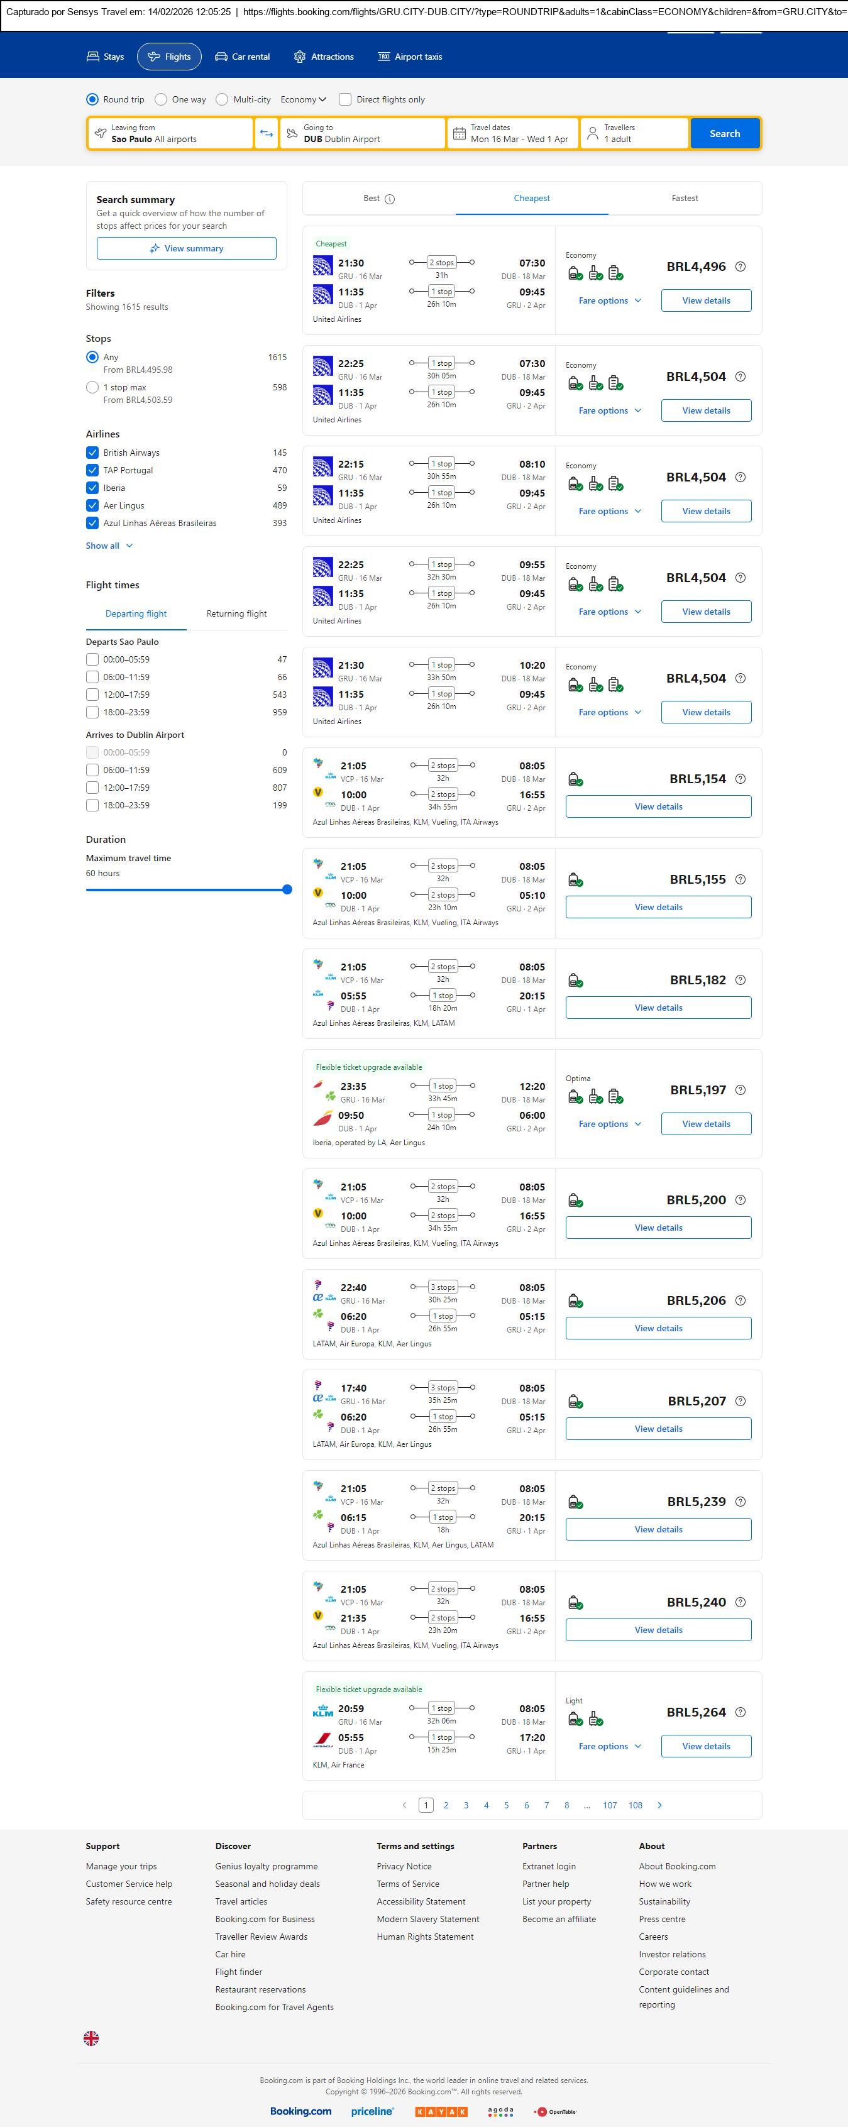Image resolution: width=848 pixels, height=2127 pixels.
Task: Click the maximum travel time slider handle
Action: 287,889
